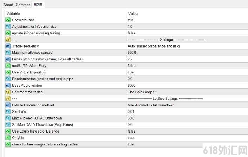Click the icon beside Adjustment for Infopanel size
The image size is (248, 157).
pyautogui.click(x=8, y=26)
